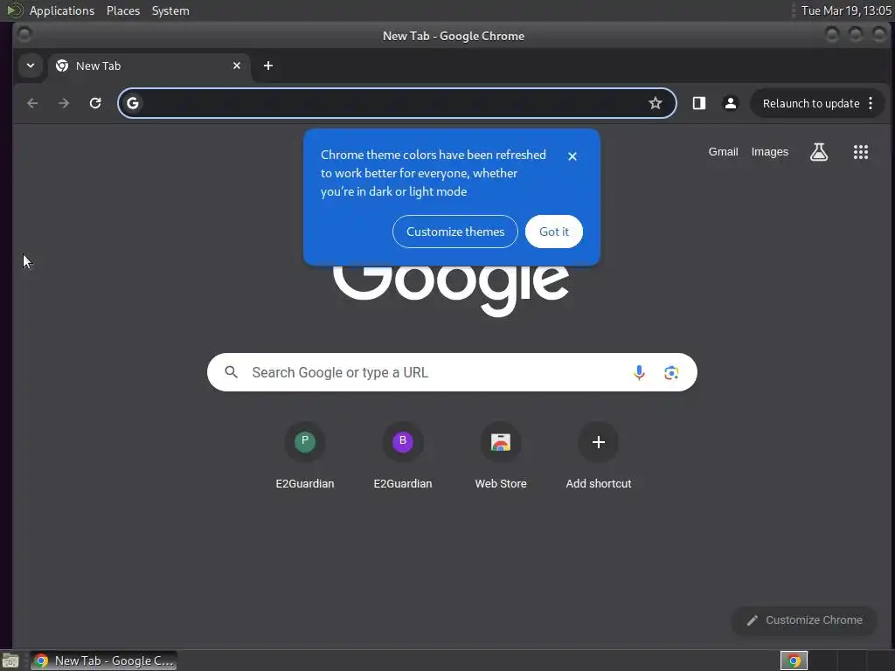Click Customize Chrome button
This screenshot has height=671, width=895.
805,620
